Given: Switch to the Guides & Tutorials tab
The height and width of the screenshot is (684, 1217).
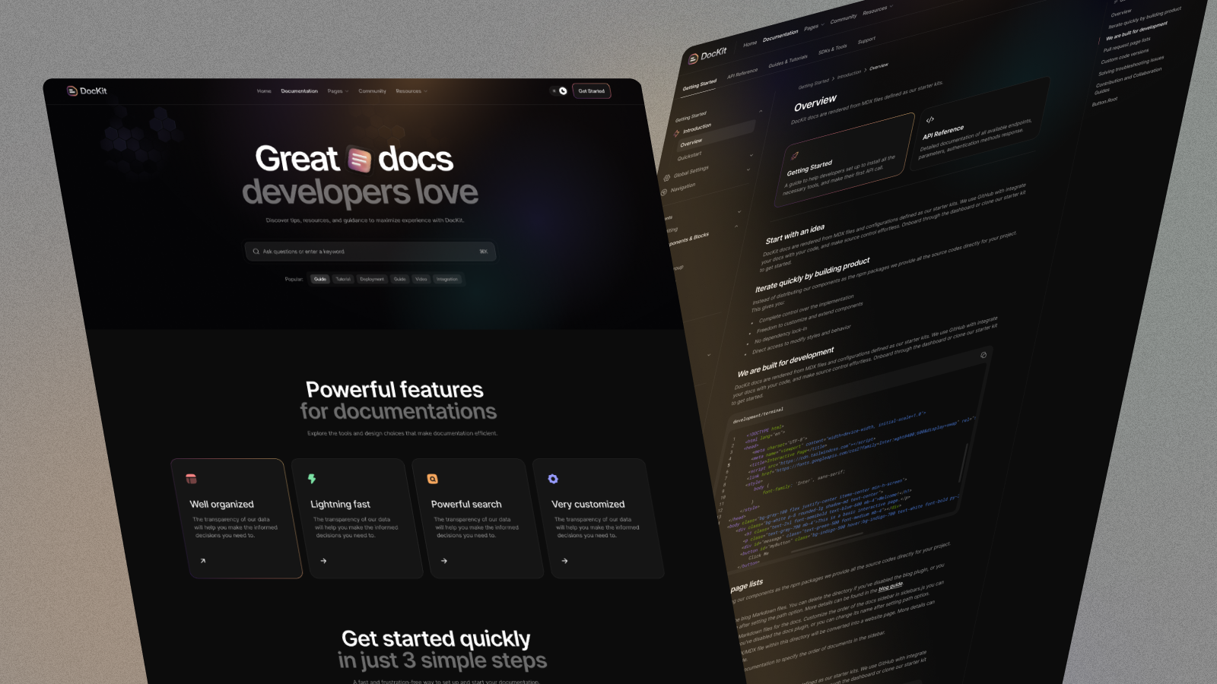Looking at the screenshot, I should click(x=788, y=61).
